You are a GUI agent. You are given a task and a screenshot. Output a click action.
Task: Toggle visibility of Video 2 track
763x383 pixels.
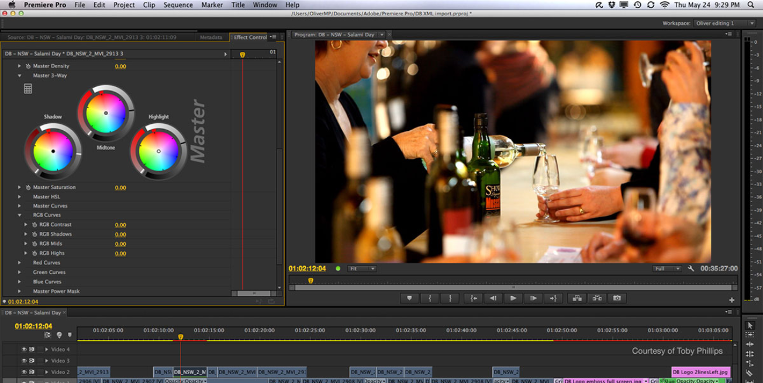click(25, 372)
